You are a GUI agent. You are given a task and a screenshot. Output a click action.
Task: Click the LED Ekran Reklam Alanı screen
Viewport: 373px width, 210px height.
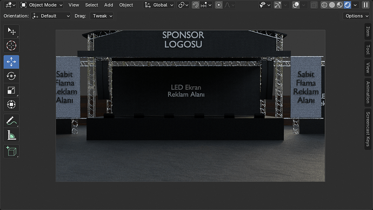coord(186,91)
